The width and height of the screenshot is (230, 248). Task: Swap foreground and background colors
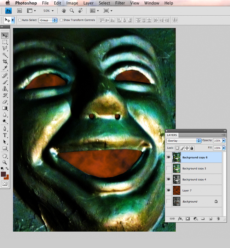(7, 168)
